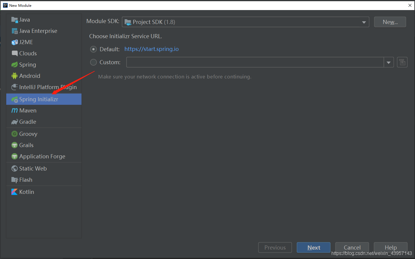Click the Android robot icon
This screenshot has height=259, width=415.
coord(15,76)
